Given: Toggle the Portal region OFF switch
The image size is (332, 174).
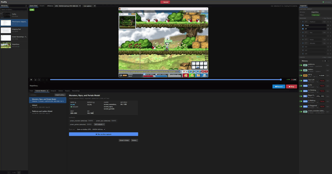Looking at the screenshot, I should pos(306,40).
